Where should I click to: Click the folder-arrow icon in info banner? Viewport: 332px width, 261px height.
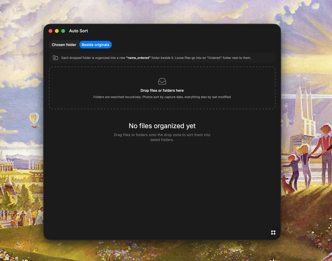click(x=55, y=58)
